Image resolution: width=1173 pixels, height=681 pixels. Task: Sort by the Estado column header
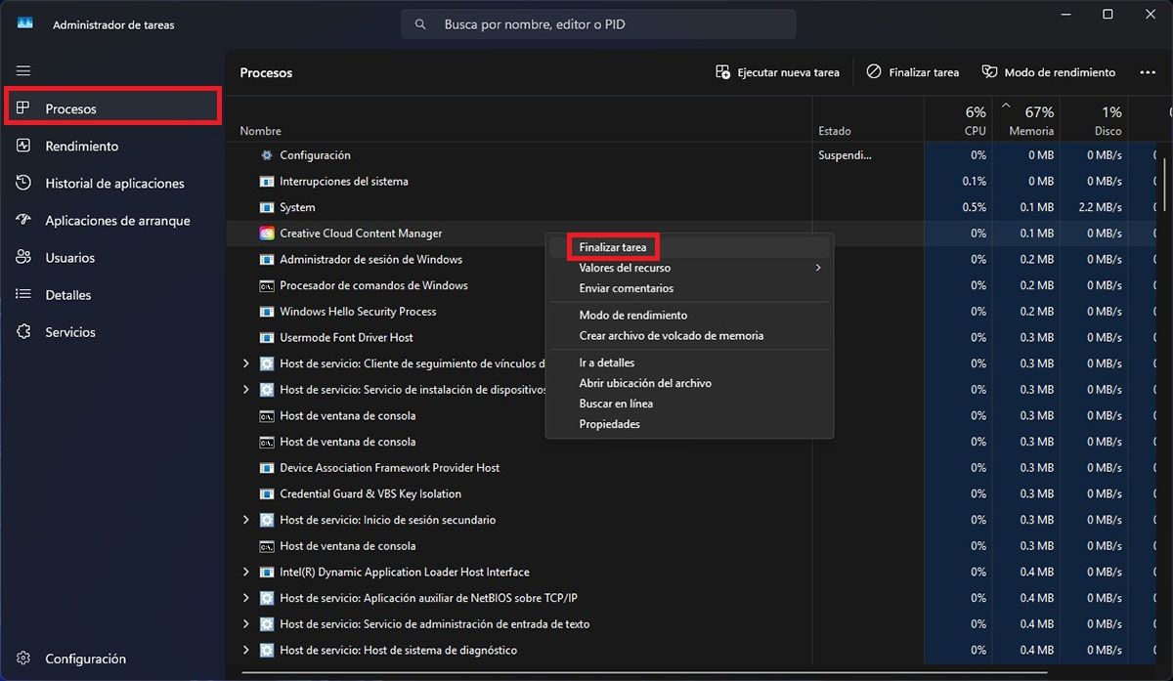[834, 131]
